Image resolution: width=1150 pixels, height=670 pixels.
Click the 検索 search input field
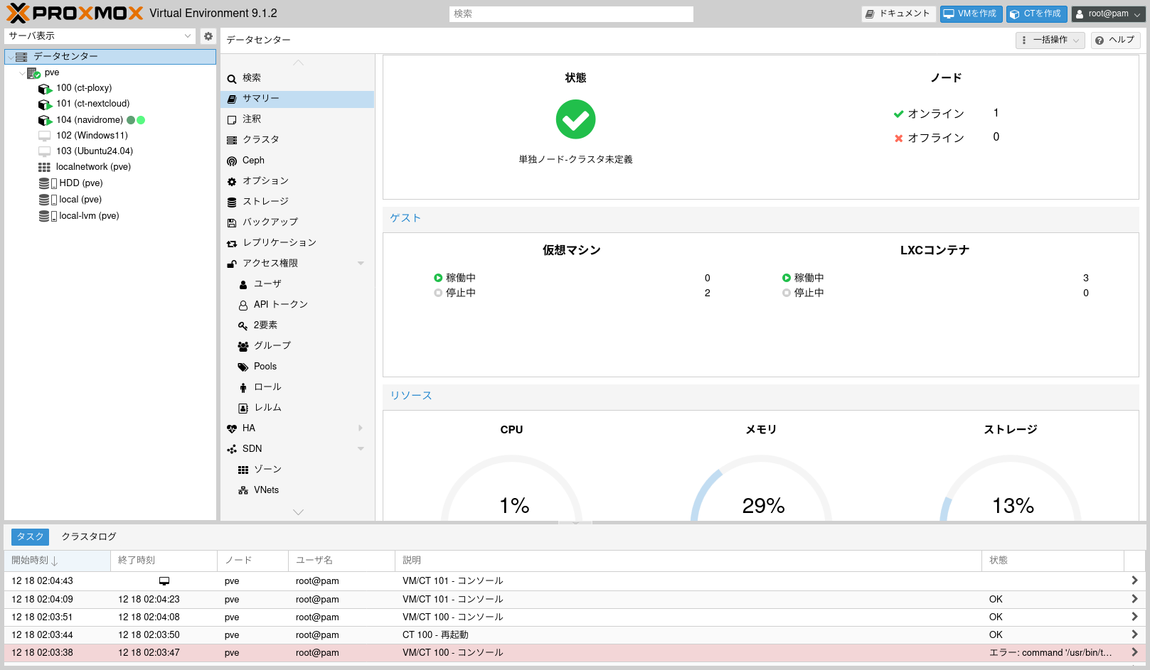pyautogui.click(x=570, y=13)
